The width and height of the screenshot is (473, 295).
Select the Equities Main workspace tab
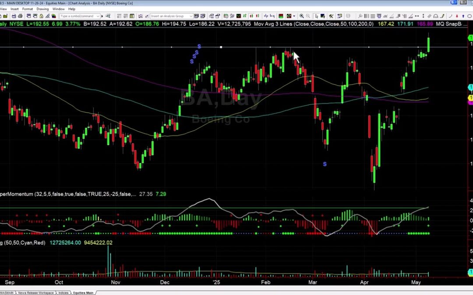coord(83,292)
